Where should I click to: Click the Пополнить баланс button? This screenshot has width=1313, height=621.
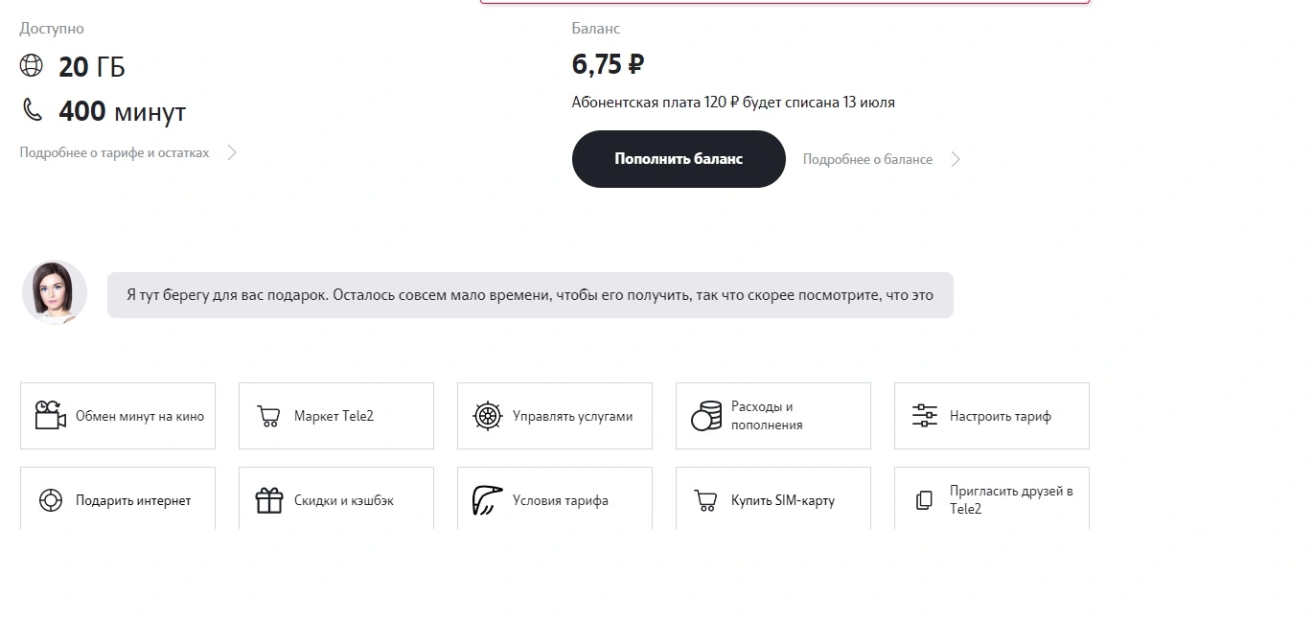(679, 159)
